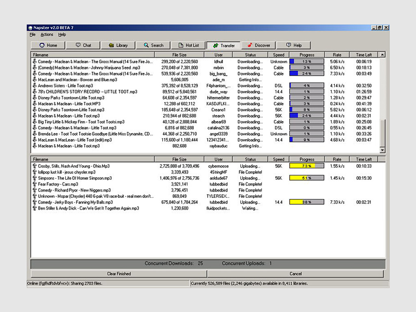Image resolution: width=416 pixels, height=312 pixels.
Task: Select user 'raybauduc' in downloads list
Action: tap(218, 146)
